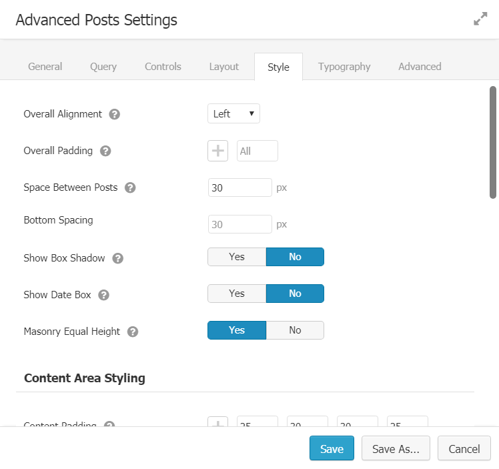Click the vertical scrollbar thumb
The image size is (499, 469).
tap(493, 141)
